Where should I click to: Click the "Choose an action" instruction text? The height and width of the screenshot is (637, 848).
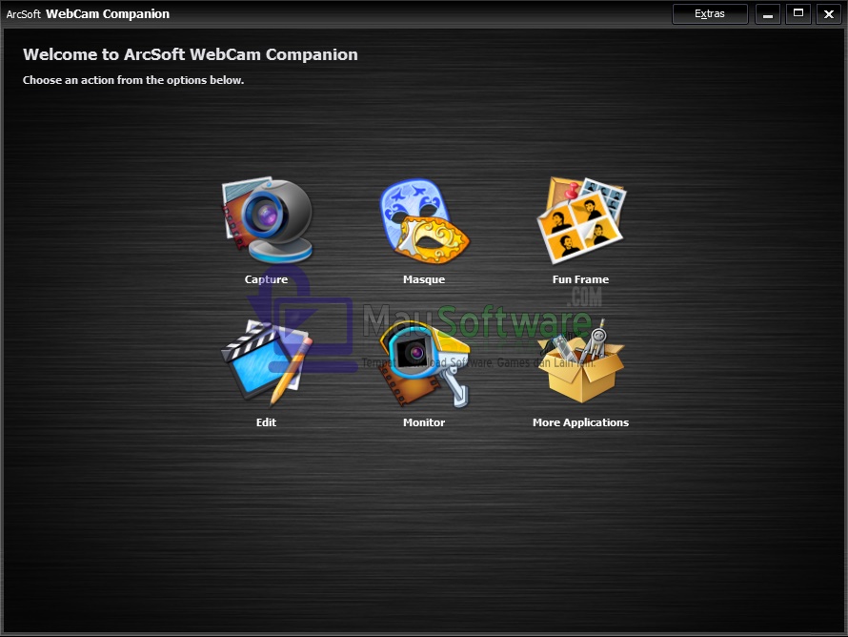click(x=133, y=80)
